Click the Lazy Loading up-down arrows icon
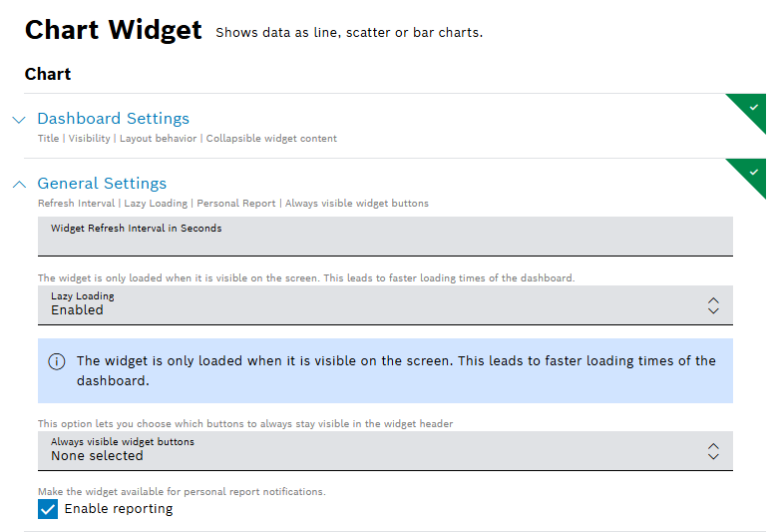Image resolution: width=776 pixels, height=532 pixels. pyautogui.click(x=713, y=305)
